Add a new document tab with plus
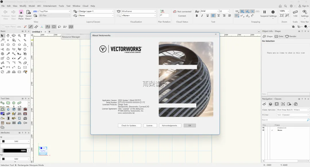The width and height of the screenshot is (310, 167). tap(49, 32)
